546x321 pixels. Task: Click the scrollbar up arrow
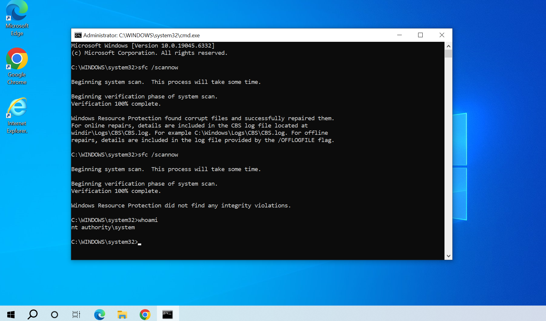coord(448,46)
